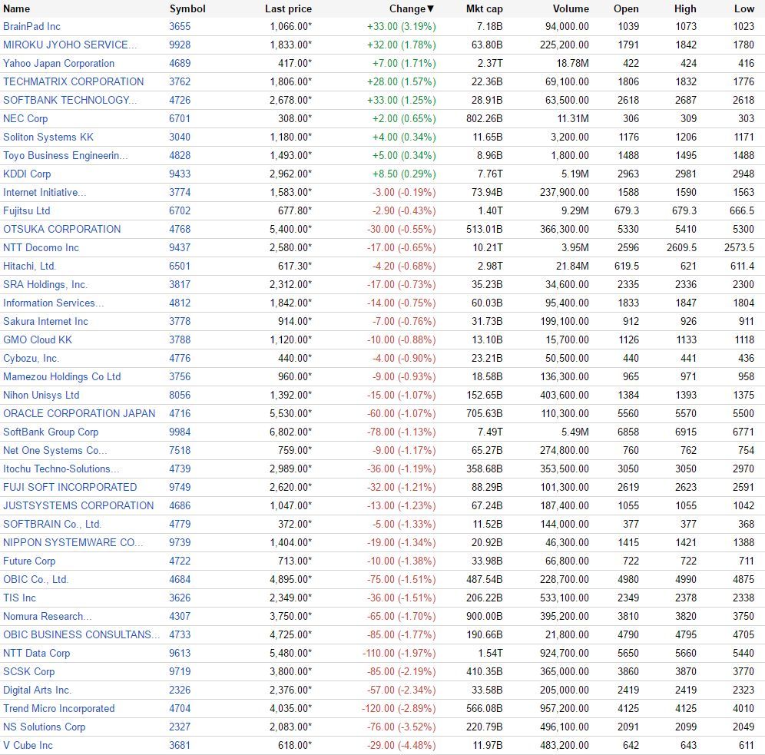
Task: Open Mamezou Holdings Co Ltd link
Action: click(62, 376)
